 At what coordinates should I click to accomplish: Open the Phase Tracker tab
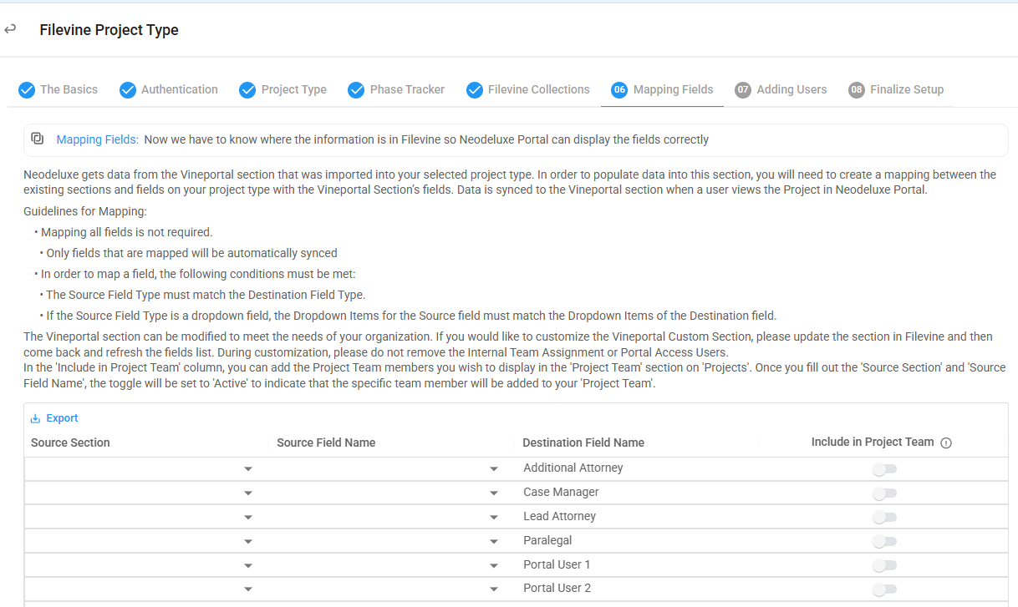coord(397,89)
